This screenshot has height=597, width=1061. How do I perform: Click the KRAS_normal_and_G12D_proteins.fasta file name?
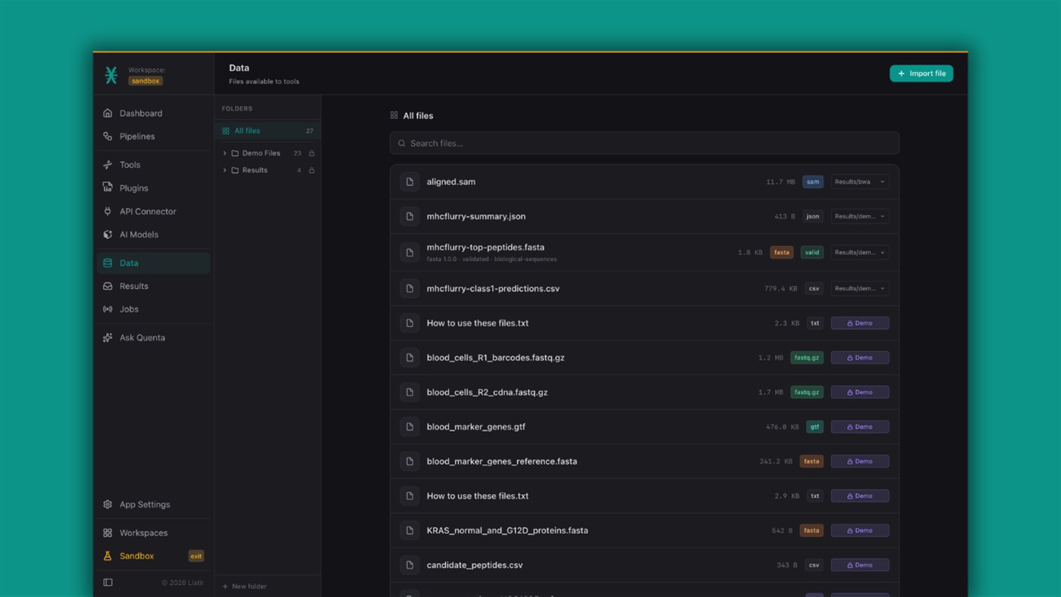pos(507,531)
